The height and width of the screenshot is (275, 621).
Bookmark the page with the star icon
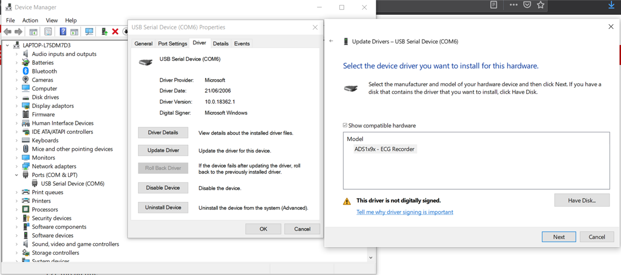pyautogui.click(x=541, y=5)
